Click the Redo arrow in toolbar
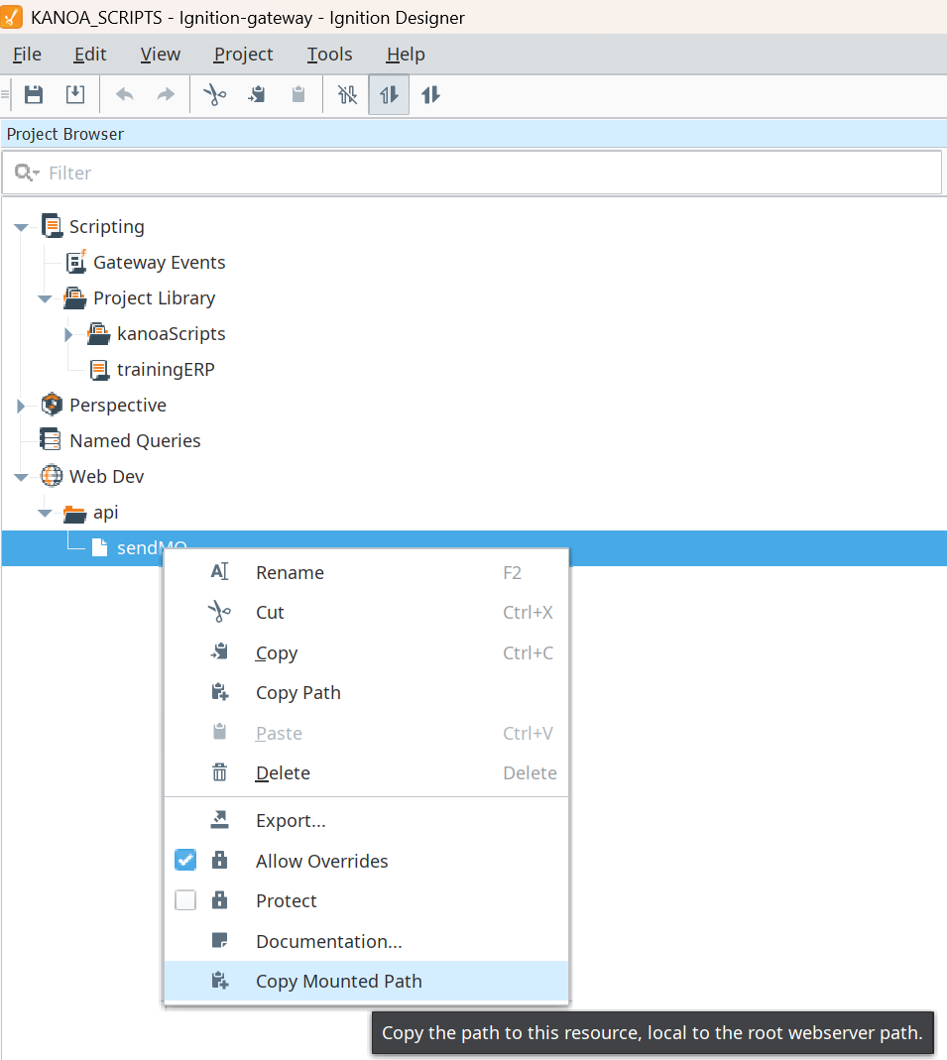Viewport: 947px width, 1060px height. tap(166, 94)
